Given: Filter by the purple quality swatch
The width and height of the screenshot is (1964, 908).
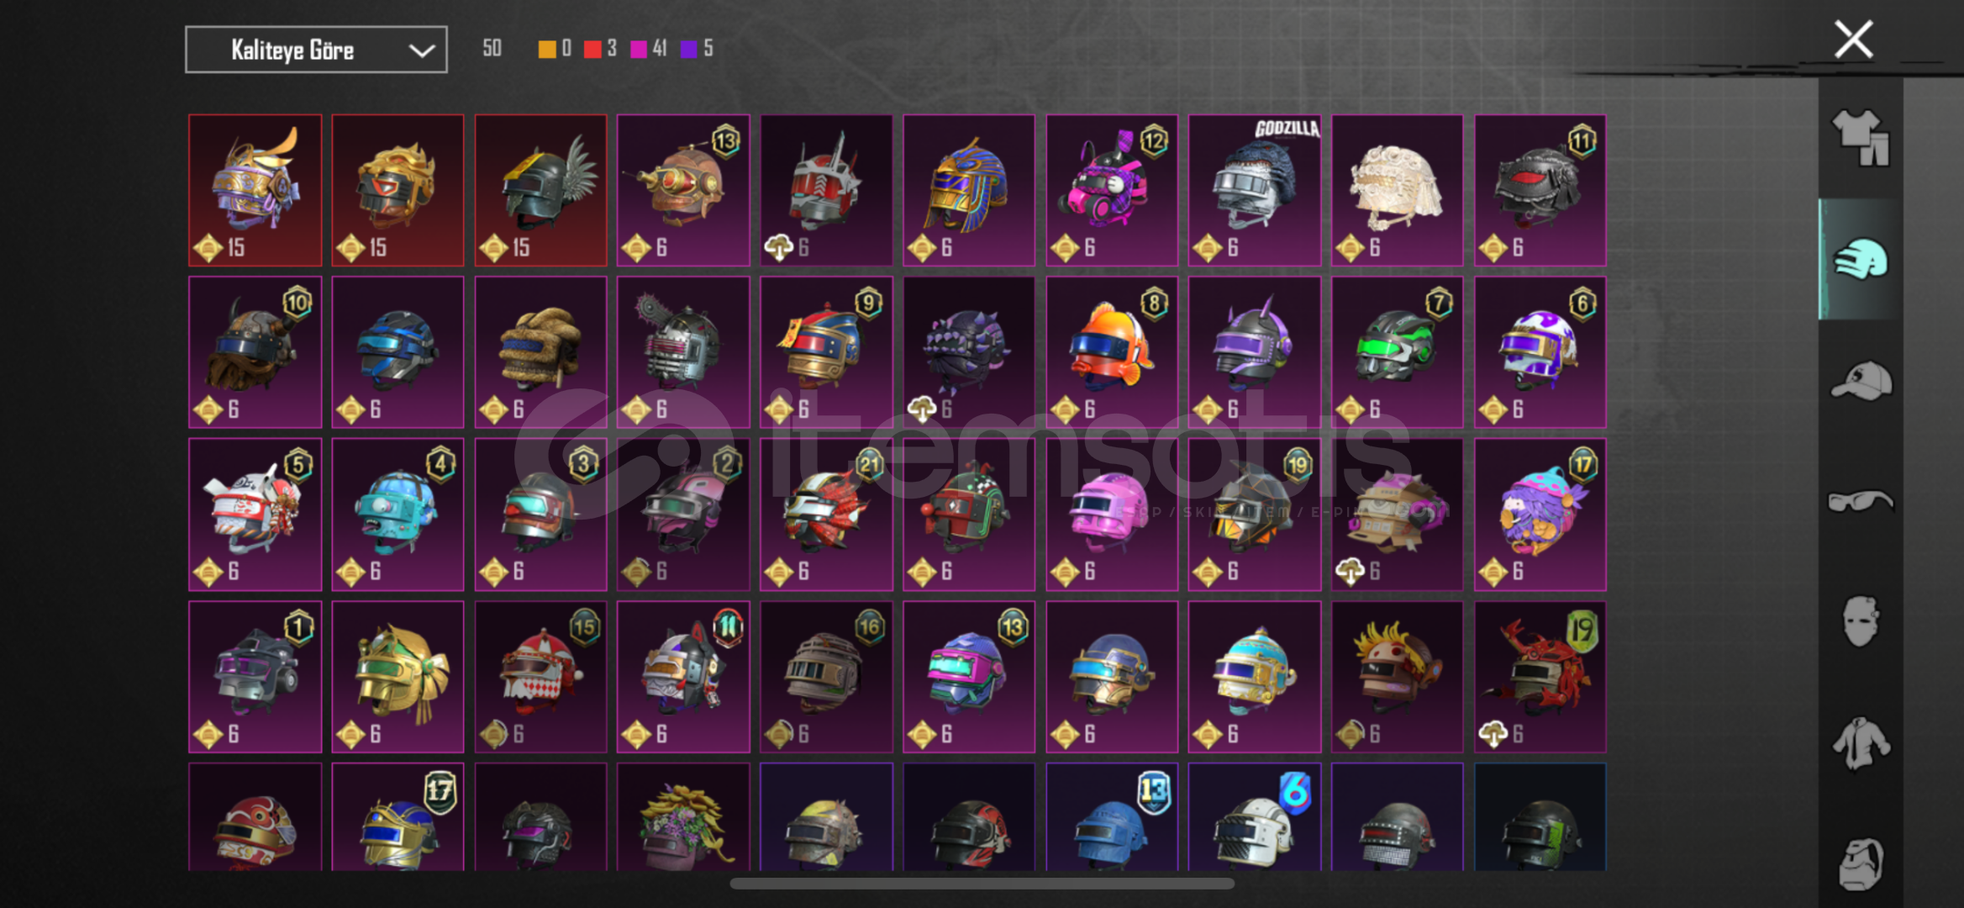Looking at the screenshot, I should point(688,49).
